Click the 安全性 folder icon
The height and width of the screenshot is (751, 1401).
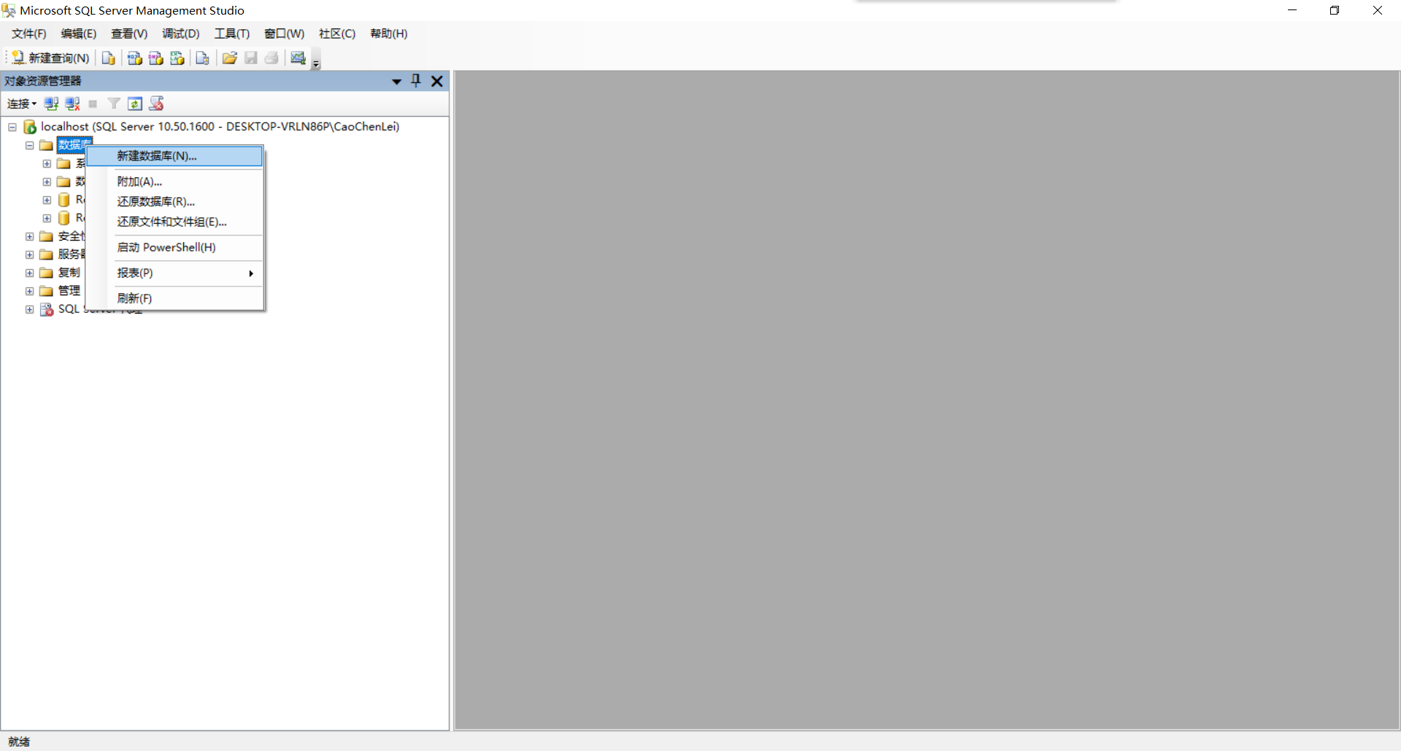(x=47, y=236)
